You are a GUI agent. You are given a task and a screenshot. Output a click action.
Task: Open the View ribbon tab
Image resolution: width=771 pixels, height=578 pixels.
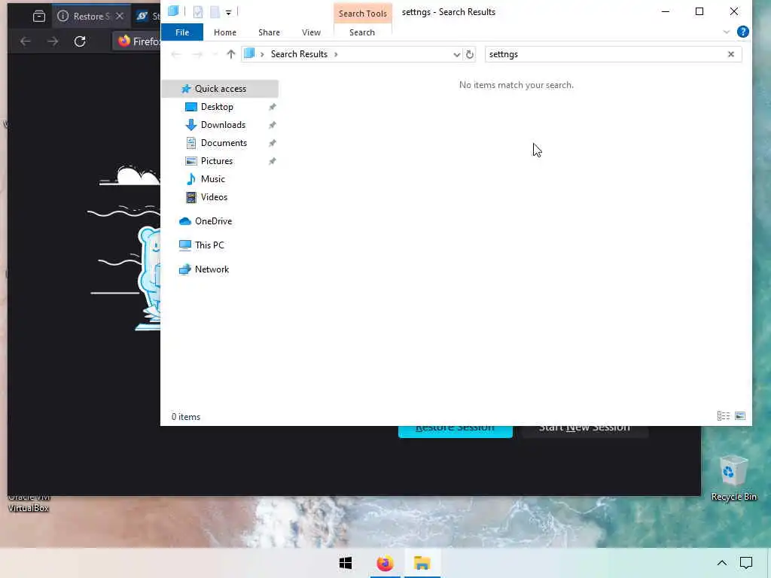click(311, 32)
